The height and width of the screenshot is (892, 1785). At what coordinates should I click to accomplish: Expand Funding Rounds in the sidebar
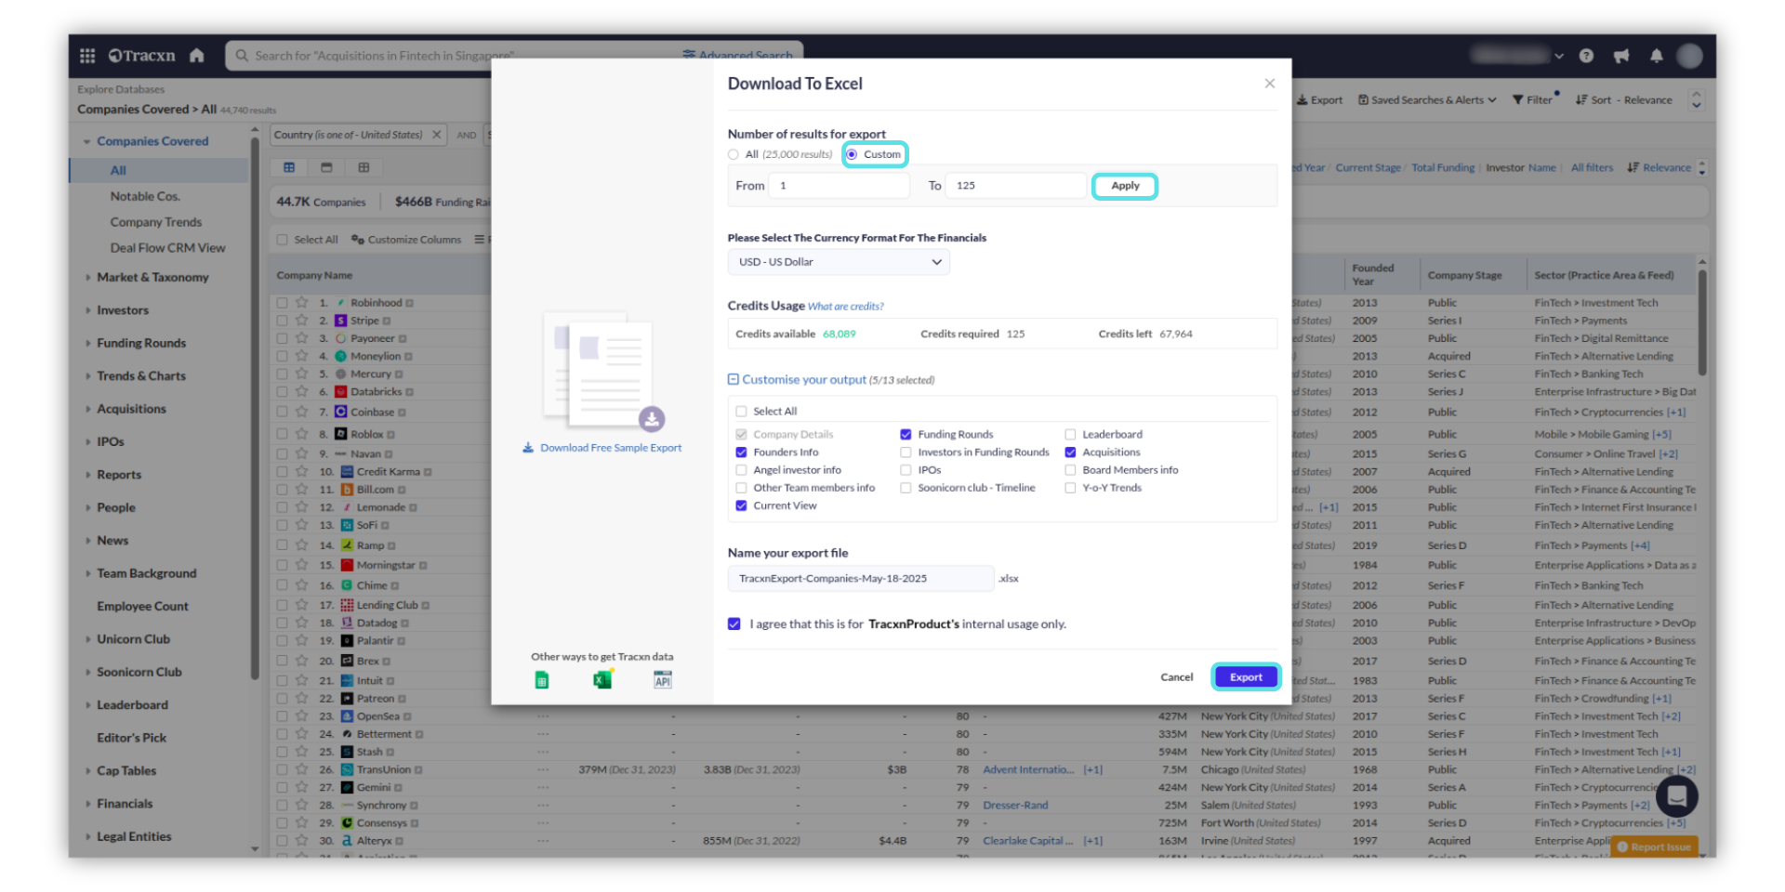141,343
